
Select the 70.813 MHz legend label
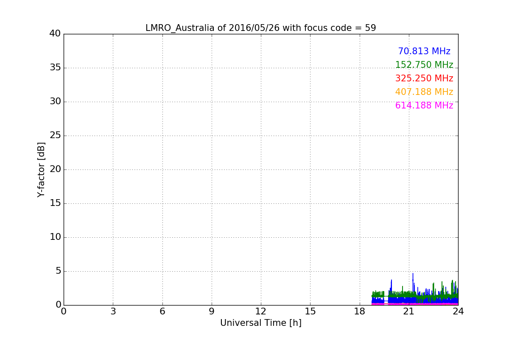pos(424,51)
